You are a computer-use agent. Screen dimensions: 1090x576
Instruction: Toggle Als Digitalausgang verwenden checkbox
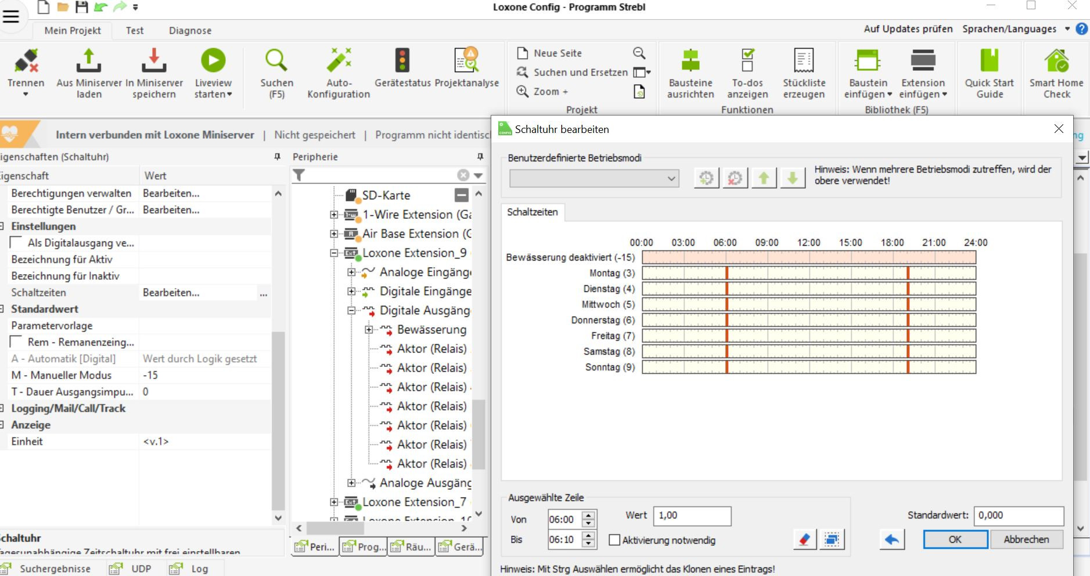point(17,243)
